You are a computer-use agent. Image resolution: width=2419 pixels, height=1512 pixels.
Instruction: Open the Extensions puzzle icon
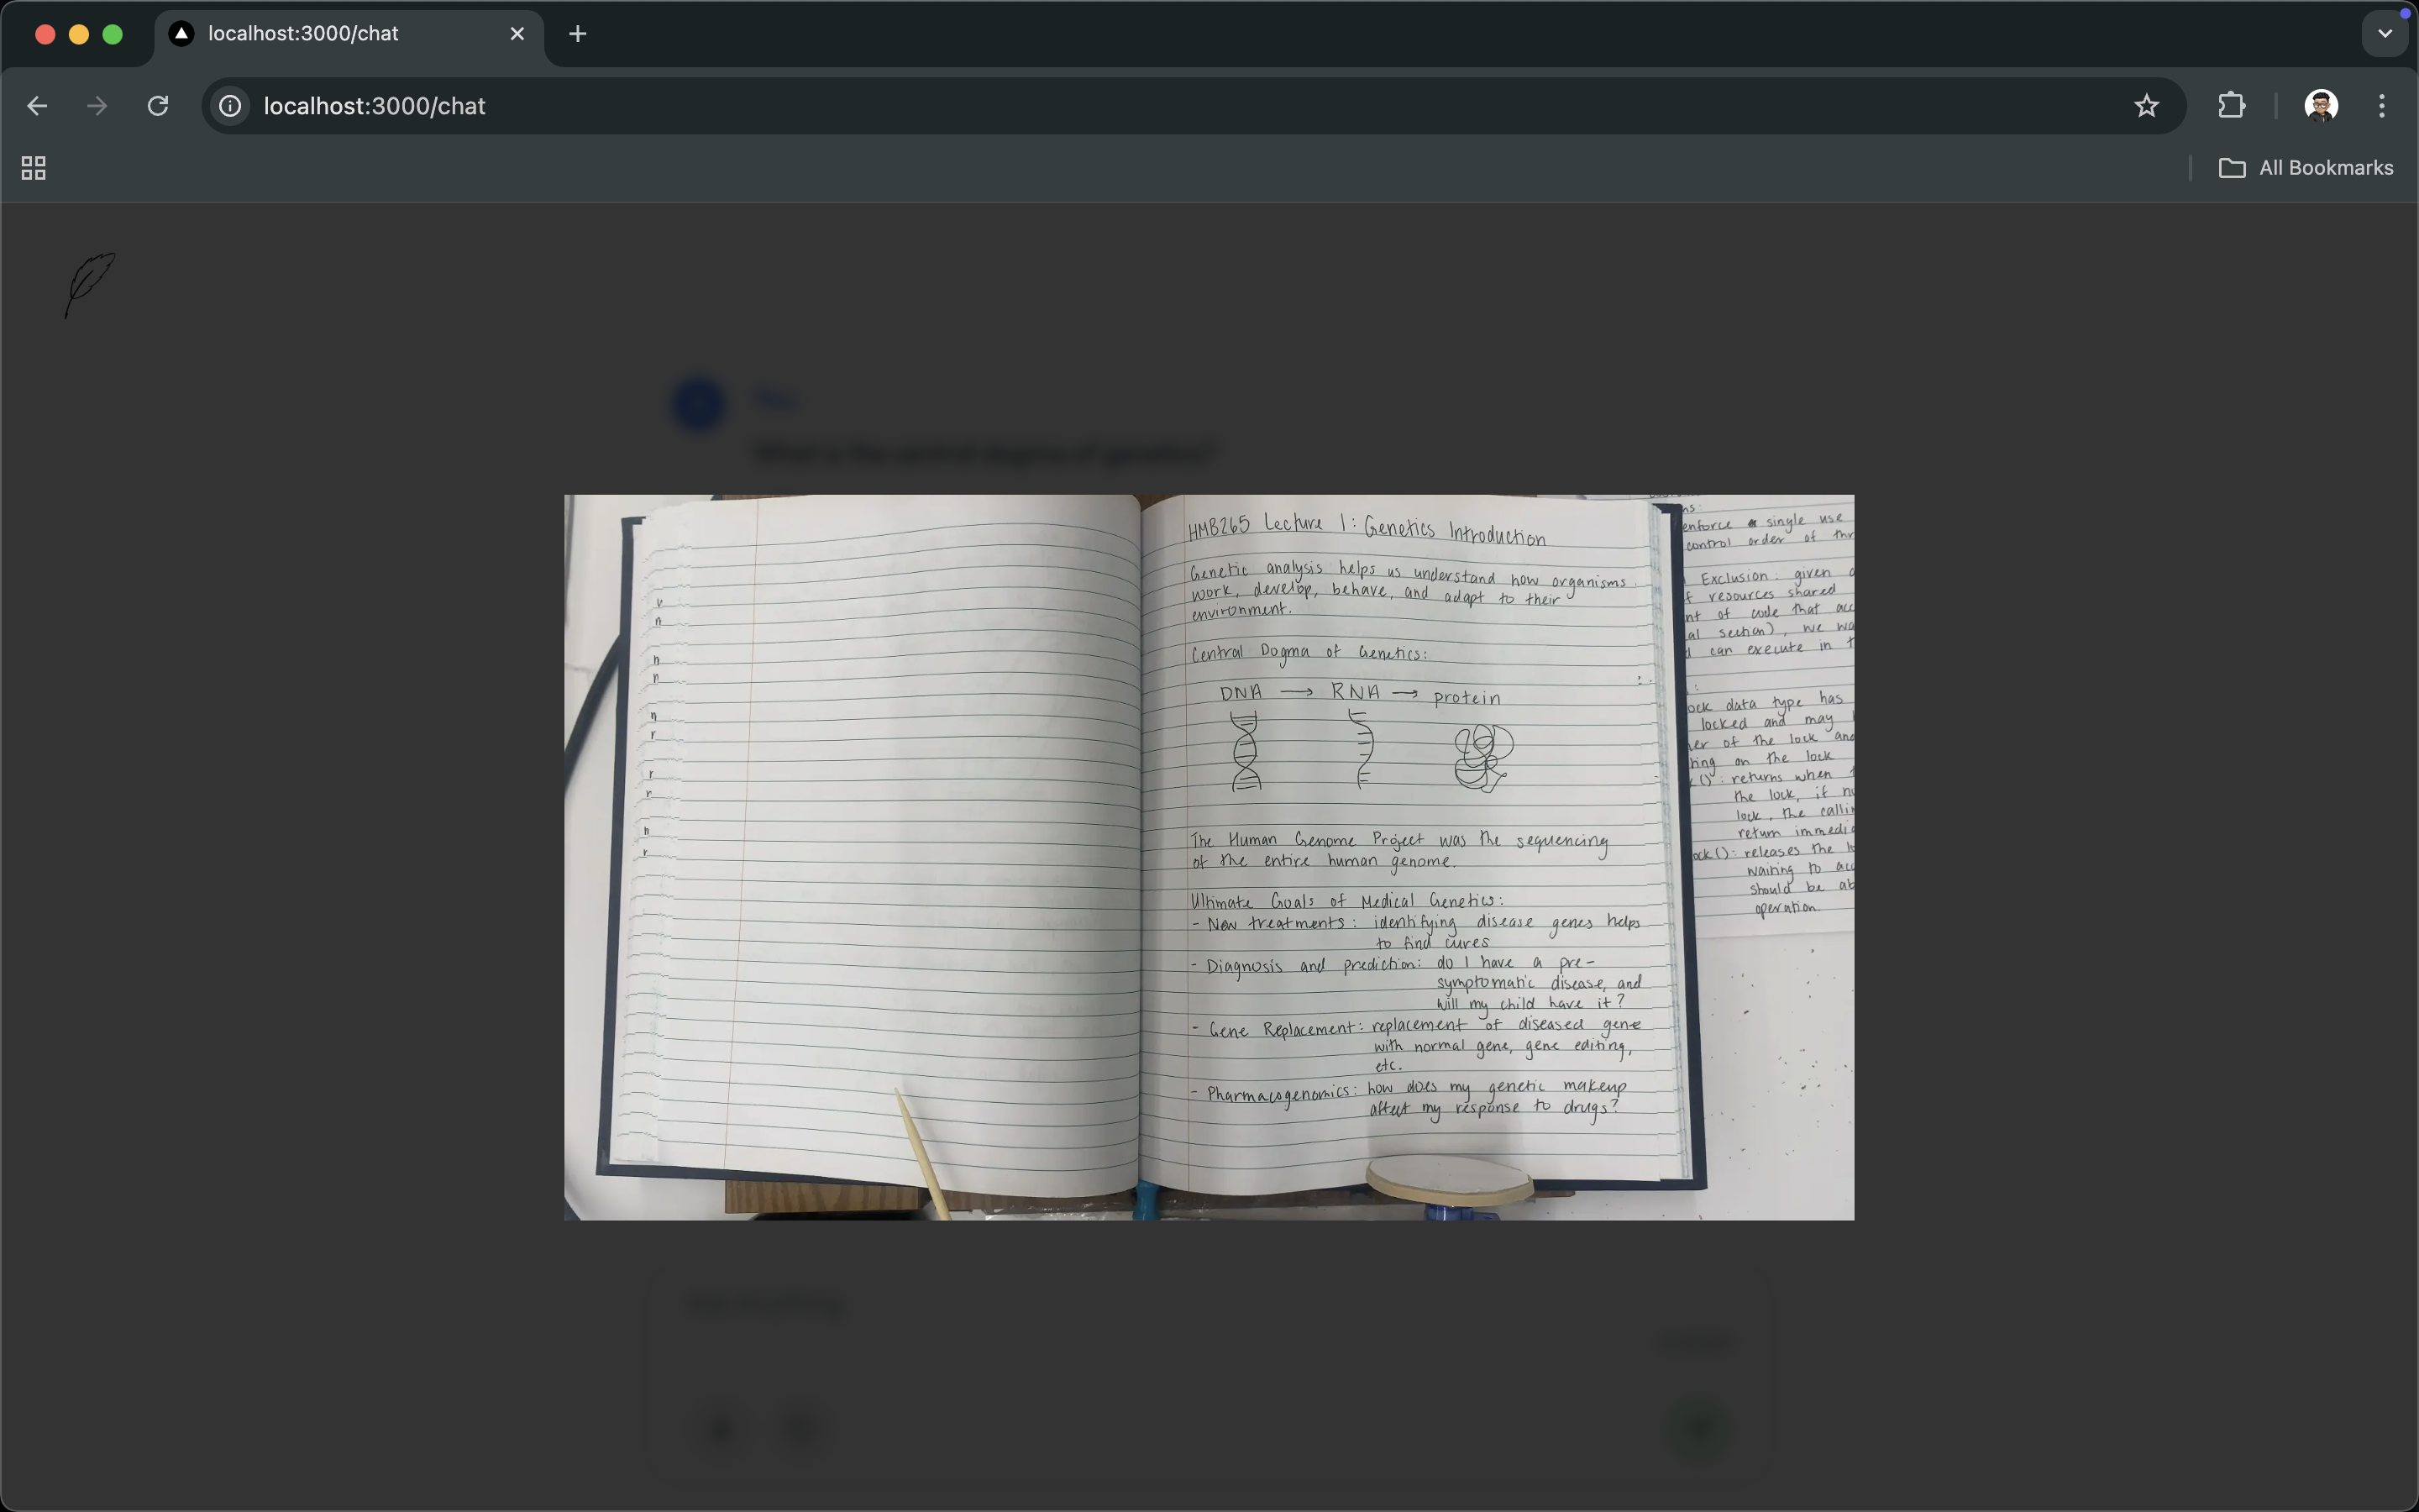tap(2231, 106)
